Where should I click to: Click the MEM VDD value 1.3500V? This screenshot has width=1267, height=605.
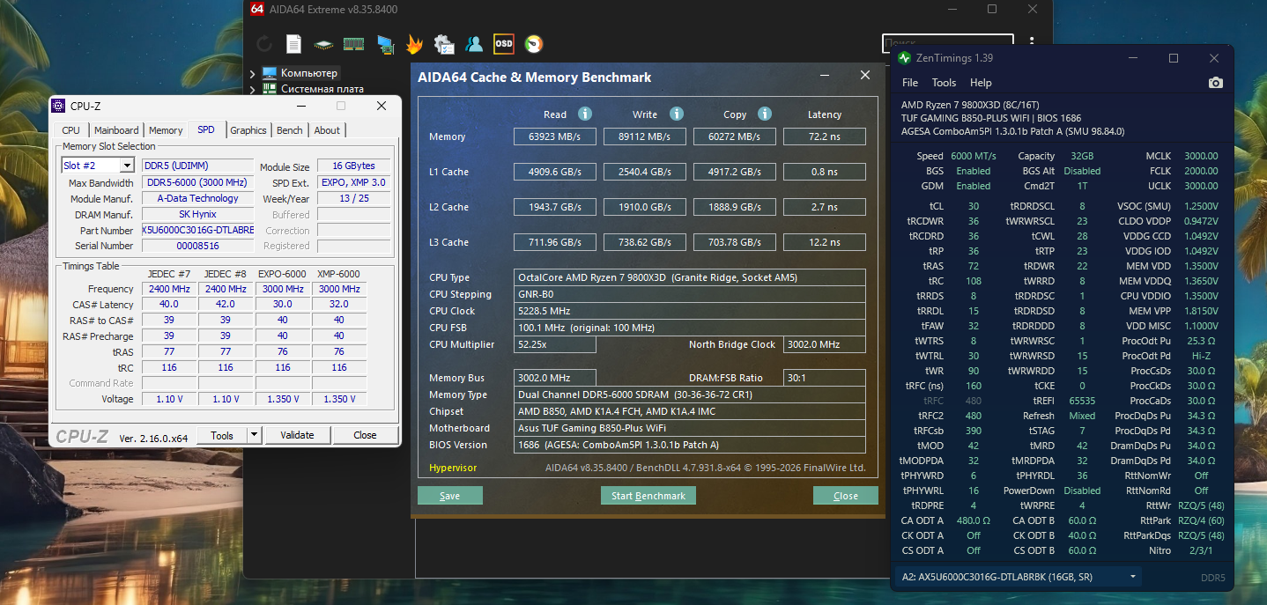click(1200, 266)
